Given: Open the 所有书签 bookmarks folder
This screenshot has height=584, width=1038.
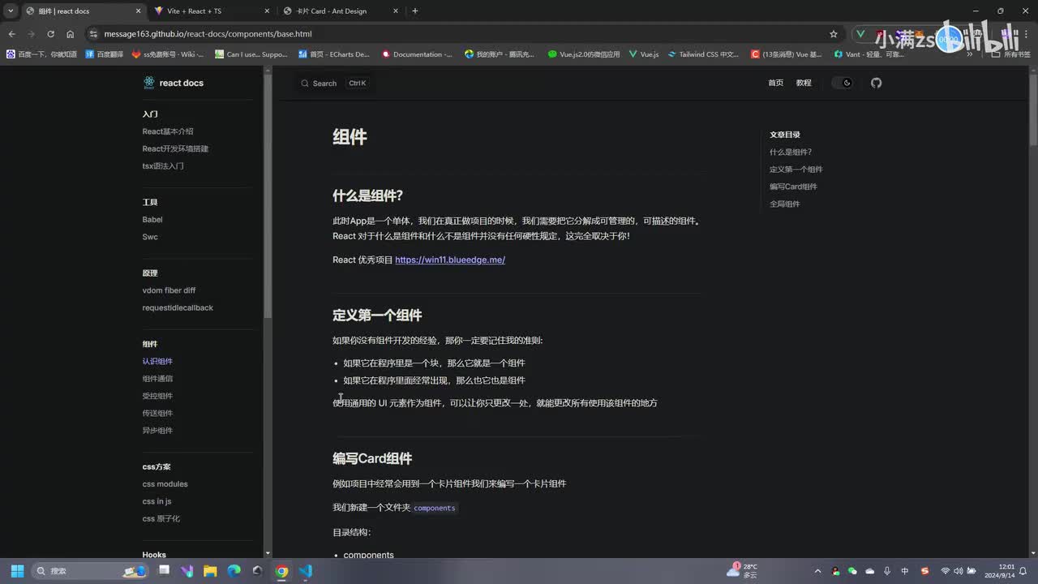Looking at the screenshot, I should tap(1010, 54).
